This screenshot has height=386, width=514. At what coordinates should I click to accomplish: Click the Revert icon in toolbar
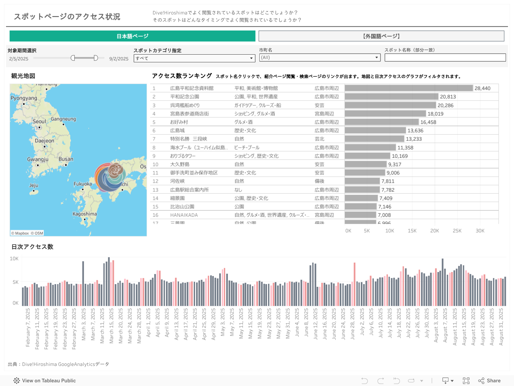(397, 381)
